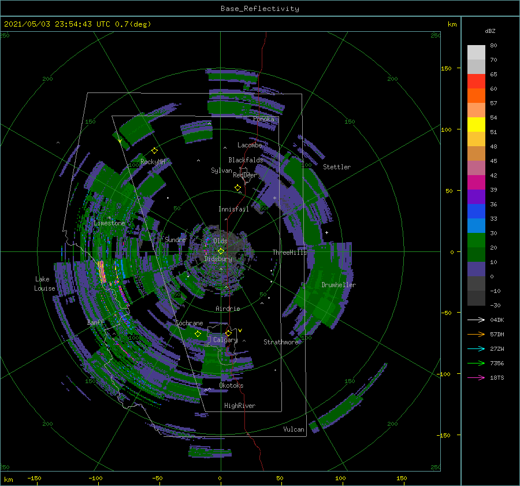Click the 27ZW legend label
This screenshot has width=520, height=486.
click(x=497, y=348)
